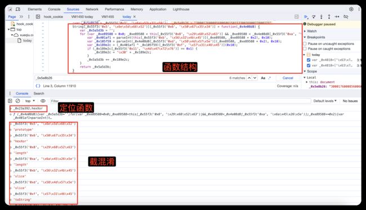Screen dimensions: 366x210
Task: Open the Lighthouse tab
Action: coord(181,10)
